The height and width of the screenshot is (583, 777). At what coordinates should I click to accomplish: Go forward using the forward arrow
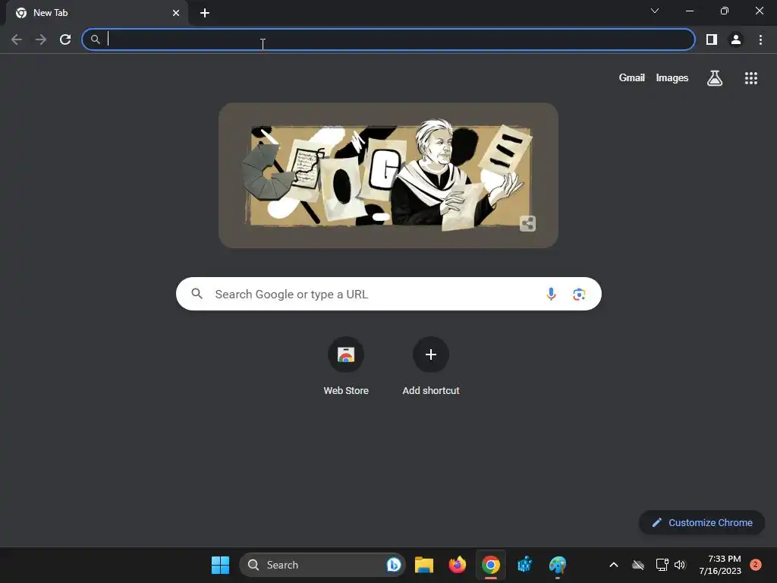(x=41, y=39)
